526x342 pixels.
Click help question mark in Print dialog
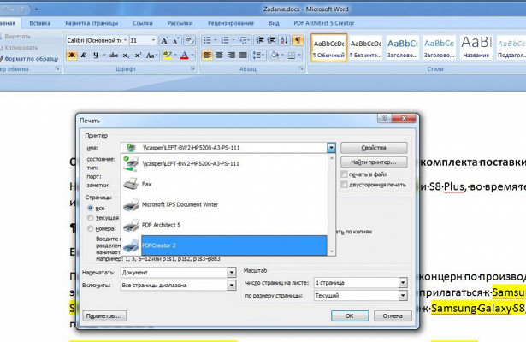[x=385, y=118]
